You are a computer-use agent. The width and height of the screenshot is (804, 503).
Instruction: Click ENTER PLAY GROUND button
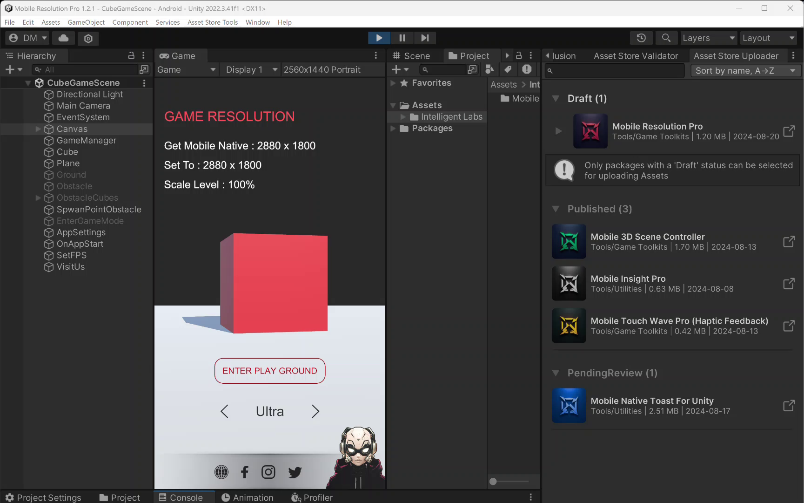(x=270, y=371)
